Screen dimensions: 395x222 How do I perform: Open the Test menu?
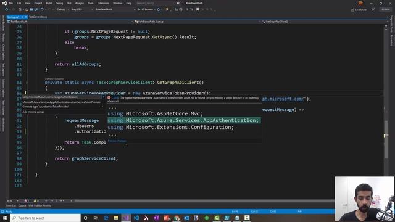click(x=69, y=3)
